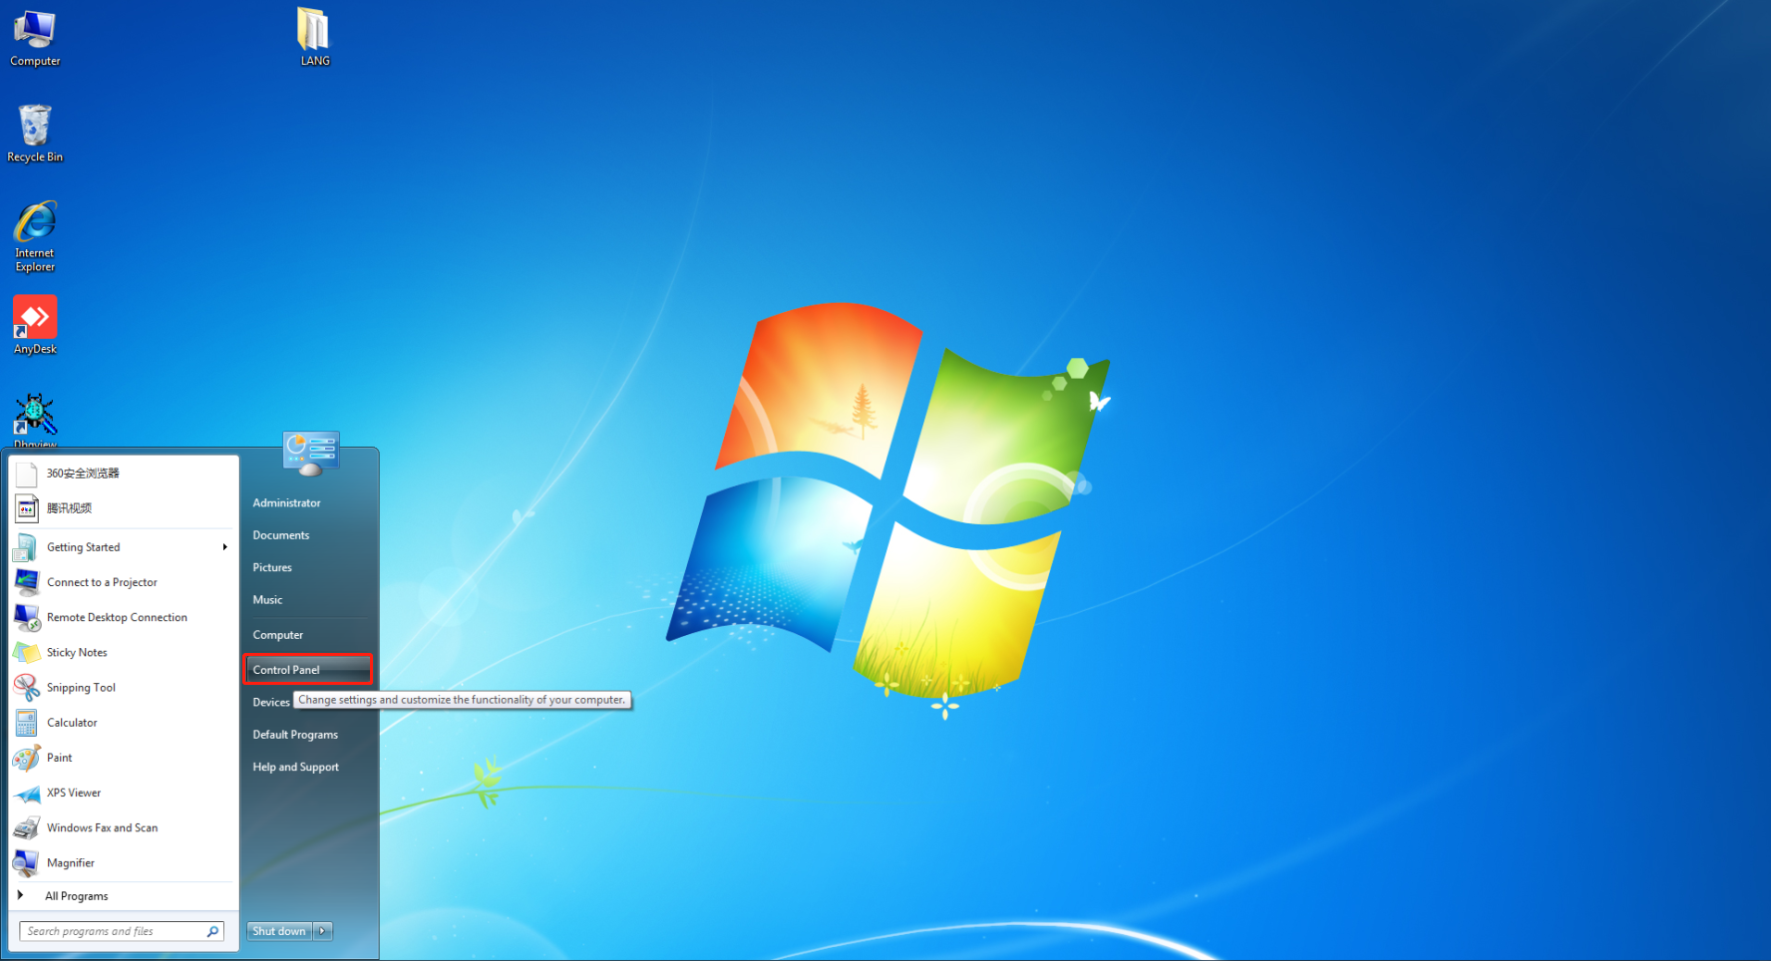Open Control Panel from Start menu
The width and height of the screenshot is (1771, 961).
tap(286, 670)
